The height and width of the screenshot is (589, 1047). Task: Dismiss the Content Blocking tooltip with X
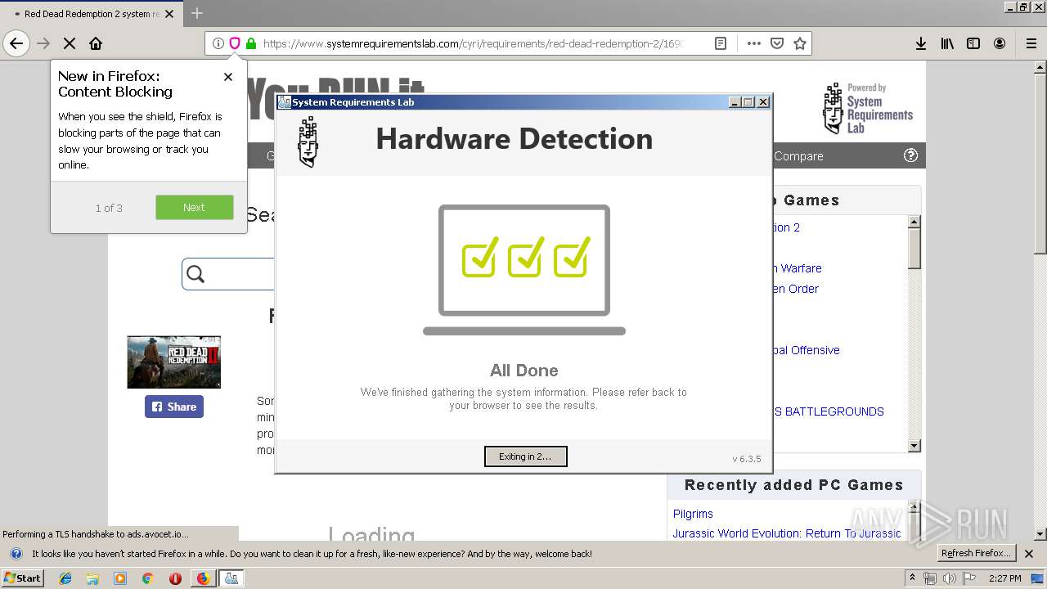tap(228, 77)
